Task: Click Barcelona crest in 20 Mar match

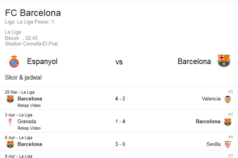Action: (x=10, y=99)
